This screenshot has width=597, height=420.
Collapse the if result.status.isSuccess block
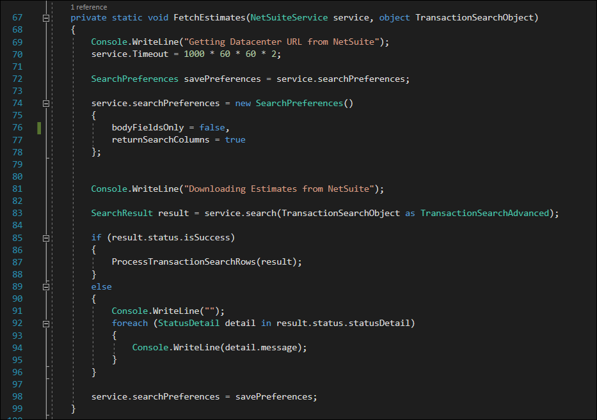(x=45, y=237)
